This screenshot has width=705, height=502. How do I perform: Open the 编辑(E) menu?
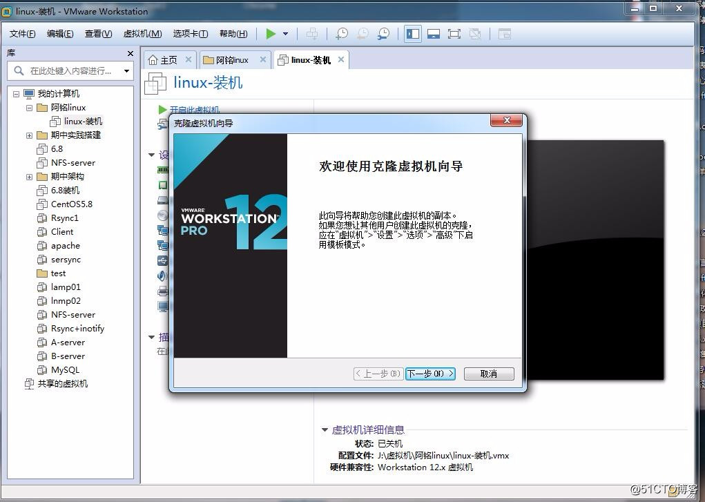click(60, 34)
